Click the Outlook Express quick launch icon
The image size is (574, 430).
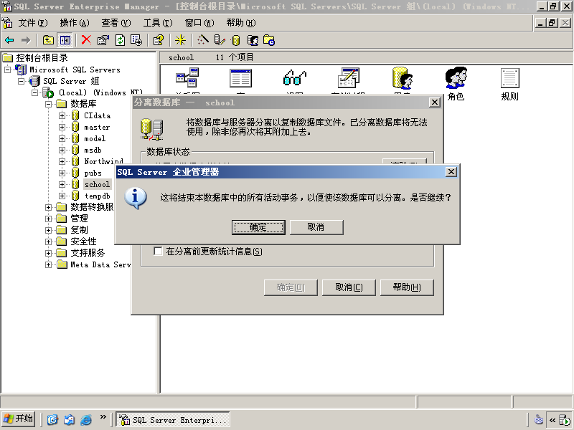(x=69, y=419)
